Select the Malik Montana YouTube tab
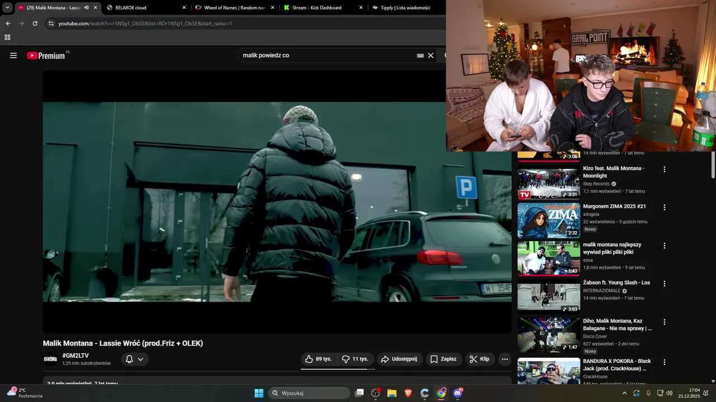 (x=49, y=8)
